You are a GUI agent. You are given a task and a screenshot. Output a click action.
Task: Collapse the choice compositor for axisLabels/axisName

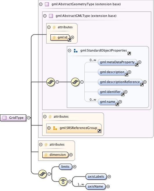point(70,181)
